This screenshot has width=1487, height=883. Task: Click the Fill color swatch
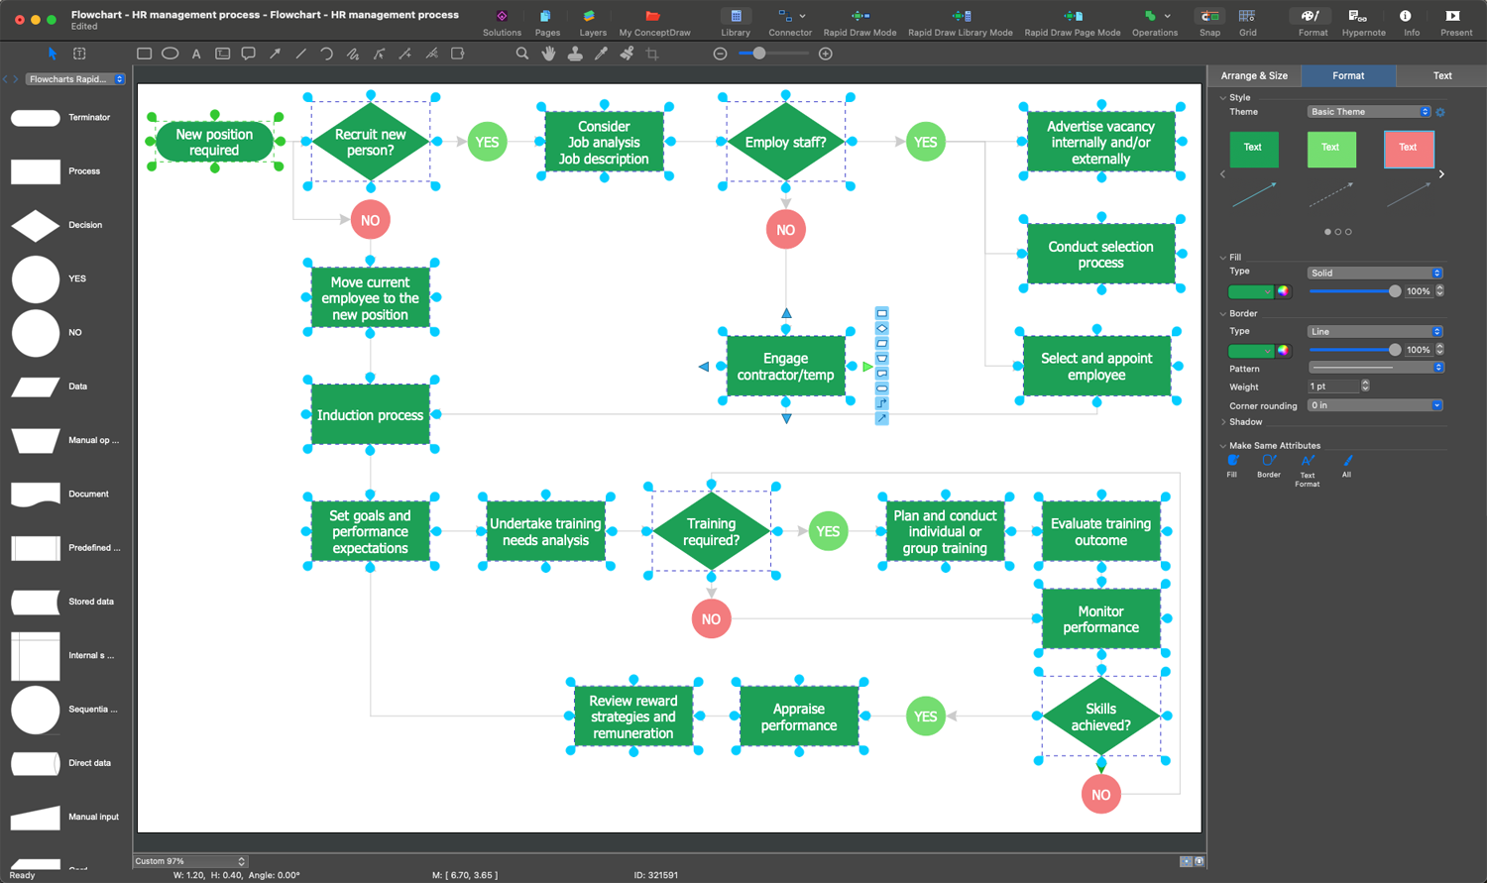tap(1251, 291)
